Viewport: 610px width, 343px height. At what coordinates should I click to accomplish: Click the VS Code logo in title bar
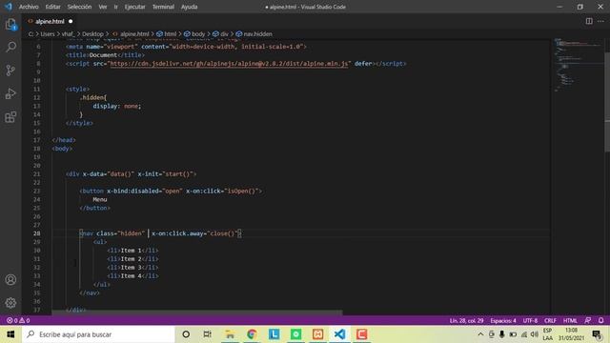point(9,7)
